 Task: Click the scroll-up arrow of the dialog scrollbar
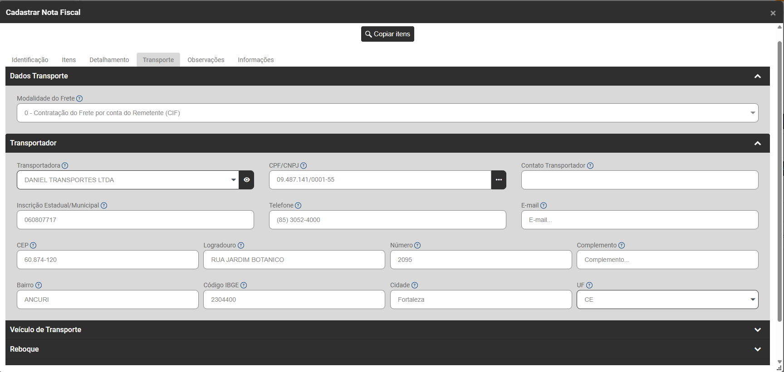(779, 27)
